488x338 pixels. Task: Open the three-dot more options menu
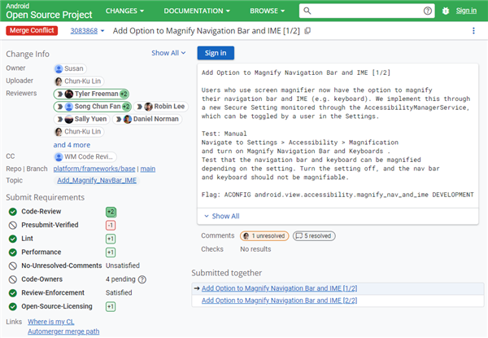(x=473, y=31)
